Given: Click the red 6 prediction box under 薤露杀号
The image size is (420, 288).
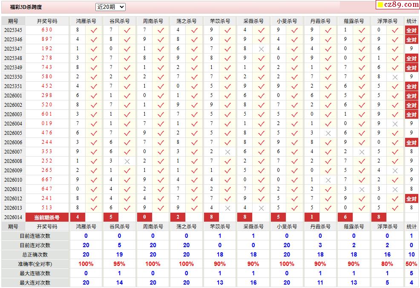Looking at the screenshot, I should [x=345, y=217].
